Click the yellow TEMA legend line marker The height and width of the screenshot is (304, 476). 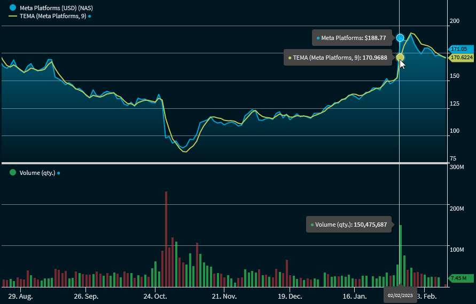click(13, 16)
